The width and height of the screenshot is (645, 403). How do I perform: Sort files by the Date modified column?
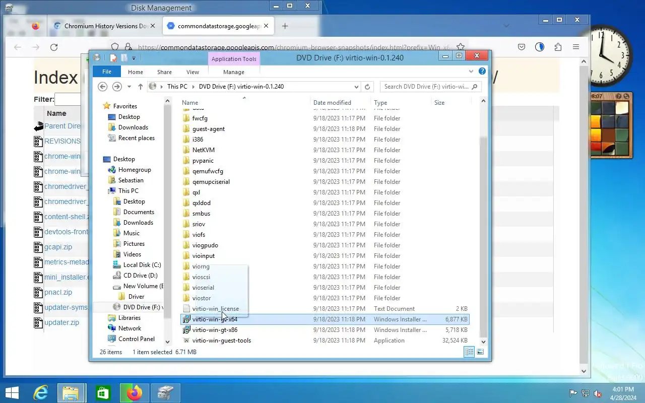pyautogui.click(x=341, y=103)
